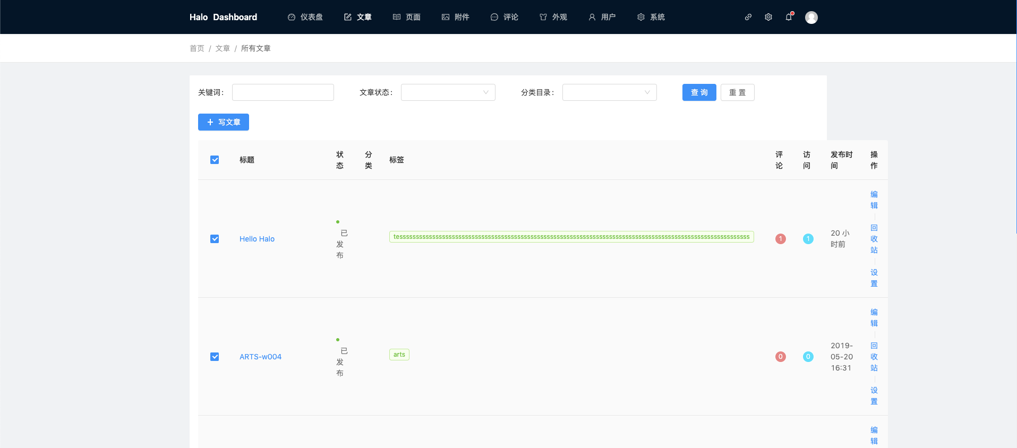Click blue visit count badge for Hello Halo
Viewport: 1017px width, 448px height.
pyautogui.click(x=808, y=239)
